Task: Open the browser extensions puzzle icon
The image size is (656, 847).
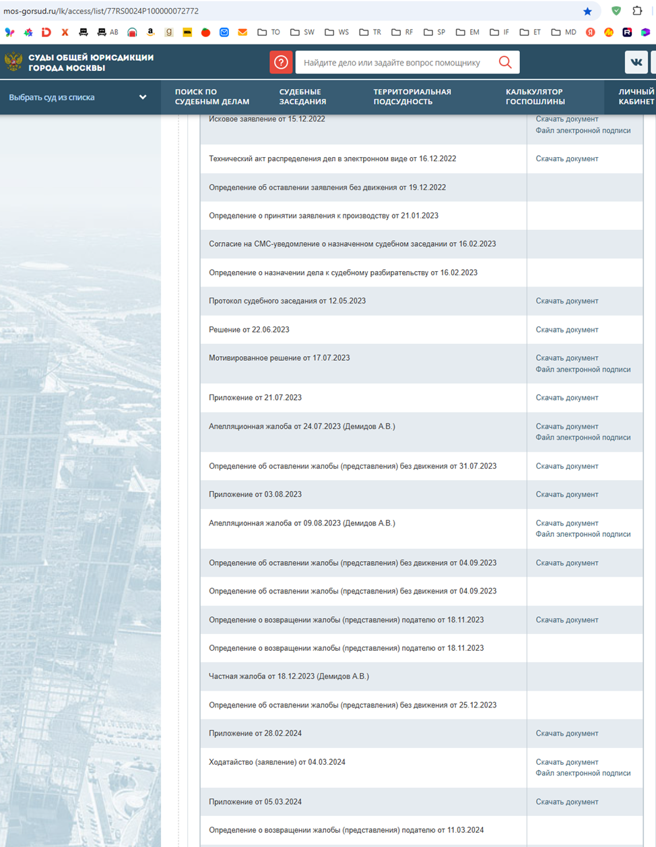Action: point(637,11)
